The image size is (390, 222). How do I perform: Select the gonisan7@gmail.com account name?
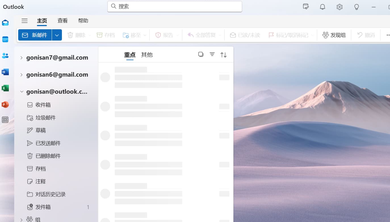pyautogui.click(x=57, y=58)
